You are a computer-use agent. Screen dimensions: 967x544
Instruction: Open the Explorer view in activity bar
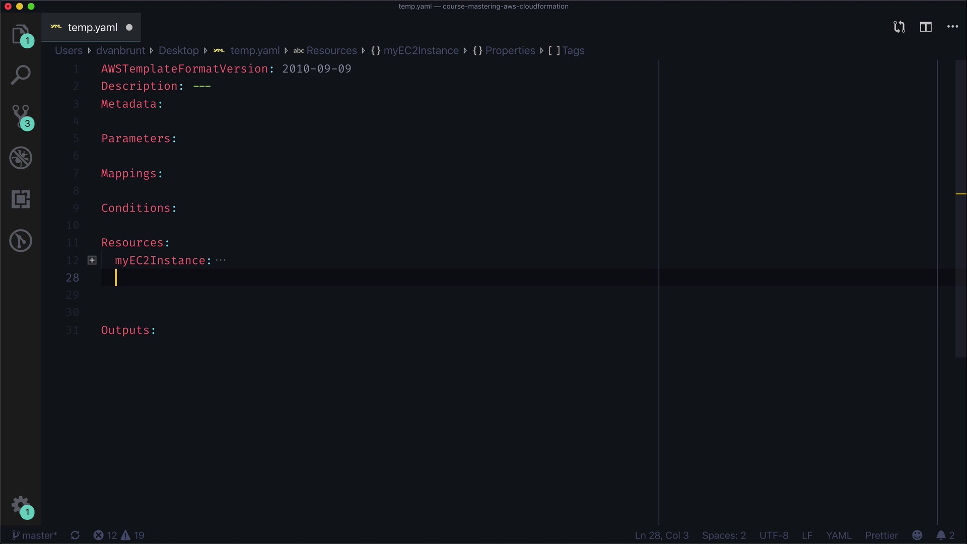[20, 34]
